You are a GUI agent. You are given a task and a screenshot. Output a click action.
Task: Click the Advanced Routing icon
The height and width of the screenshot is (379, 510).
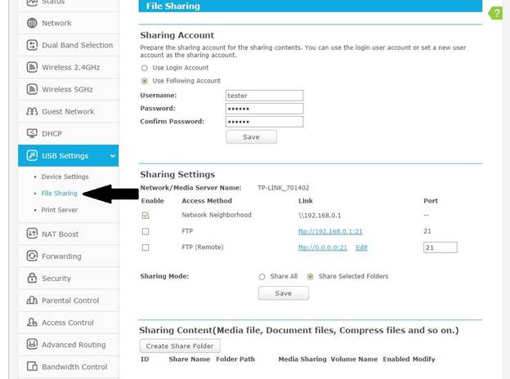(x=32, y=344)
